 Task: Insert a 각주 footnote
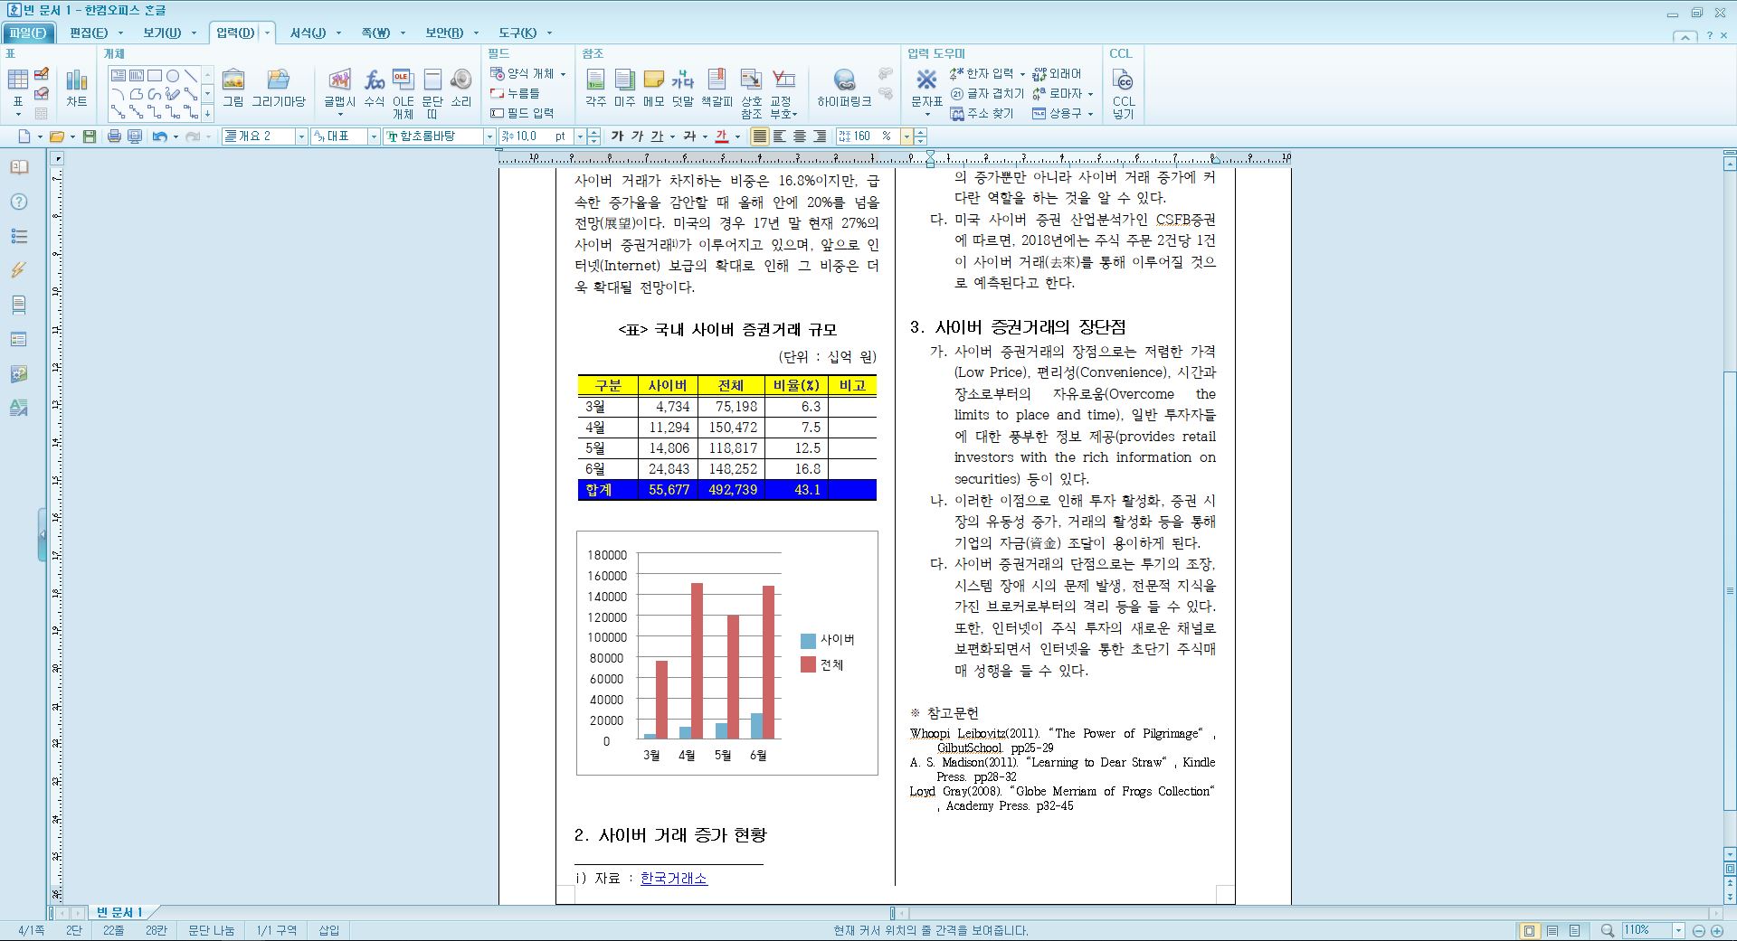click(x=595, y=89)
